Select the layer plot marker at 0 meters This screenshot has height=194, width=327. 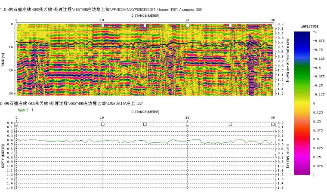17,124
